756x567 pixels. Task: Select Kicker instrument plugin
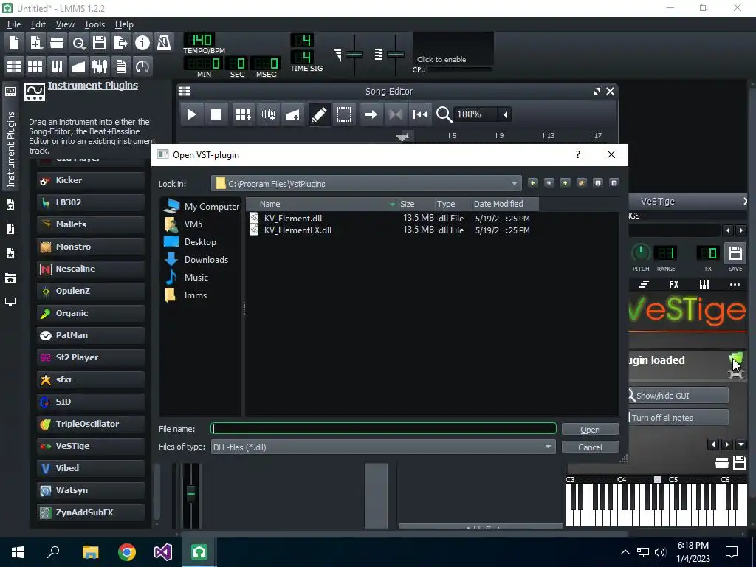click(x=91, y=180)
